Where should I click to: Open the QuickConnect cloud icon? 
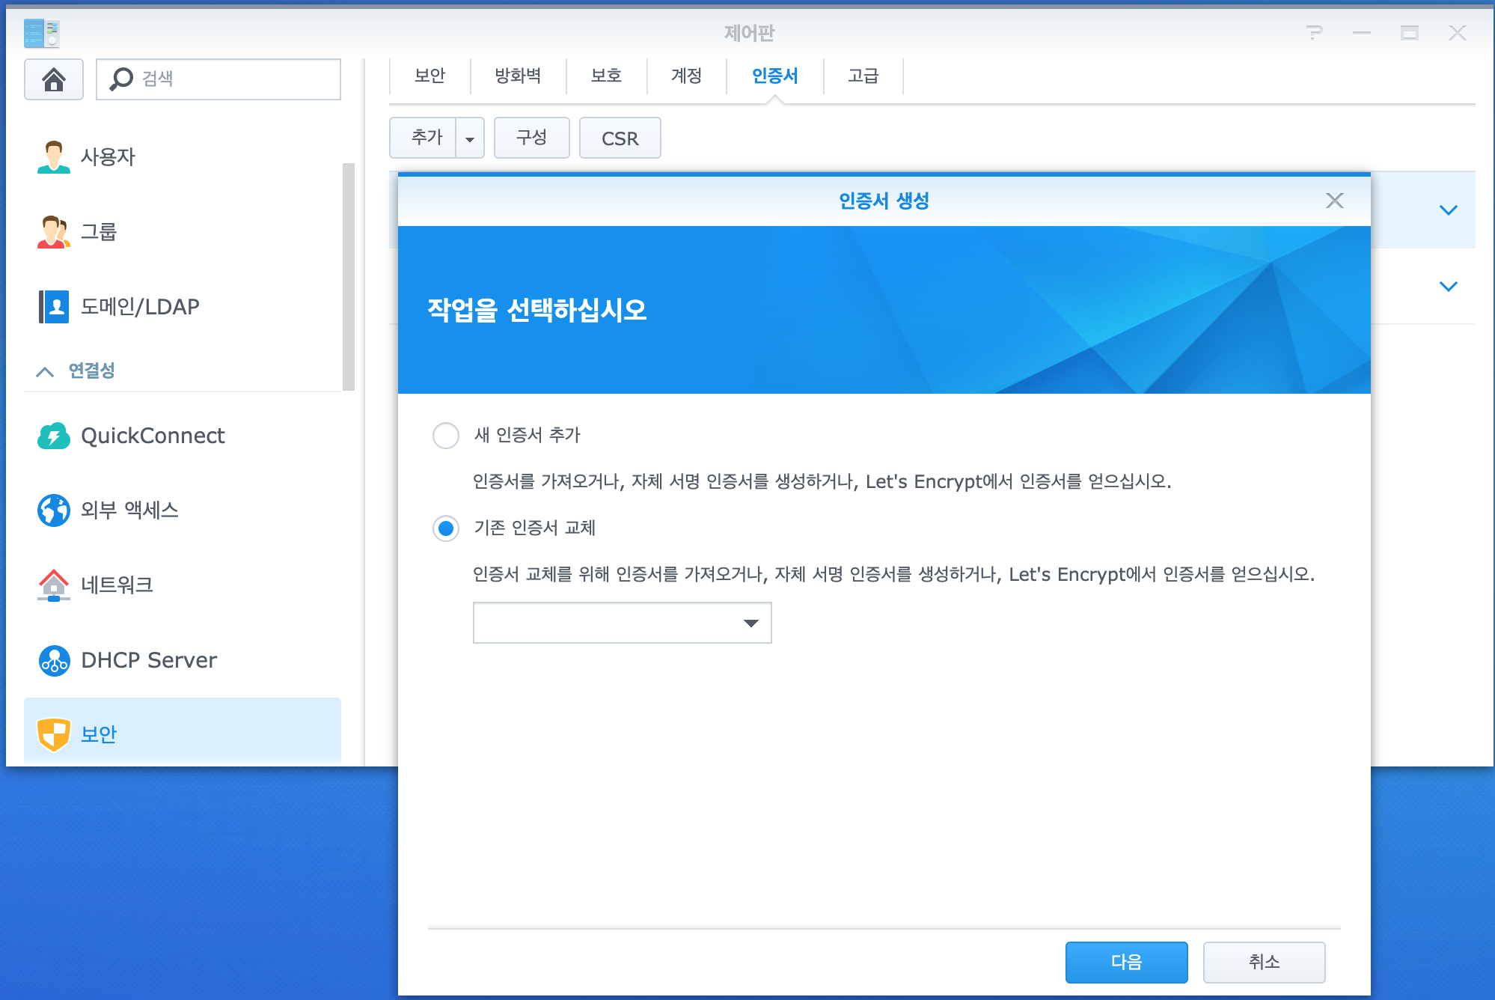tap(53, 436)
